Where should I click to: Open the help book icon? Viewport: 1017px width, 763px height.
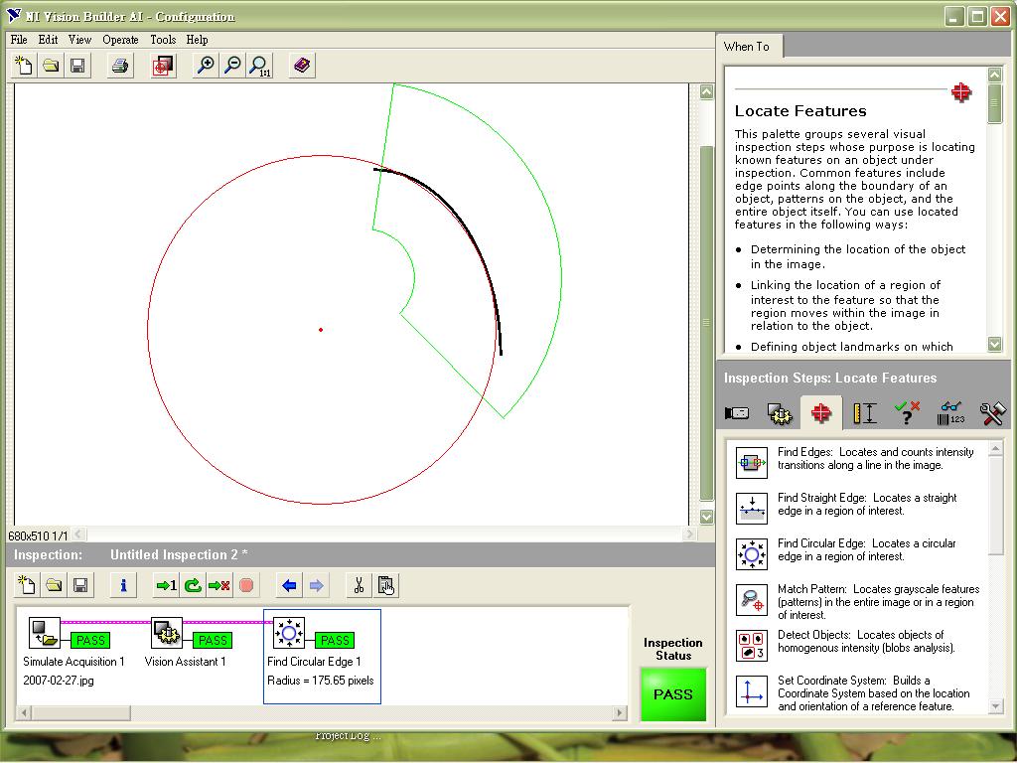tap(302, 66)
